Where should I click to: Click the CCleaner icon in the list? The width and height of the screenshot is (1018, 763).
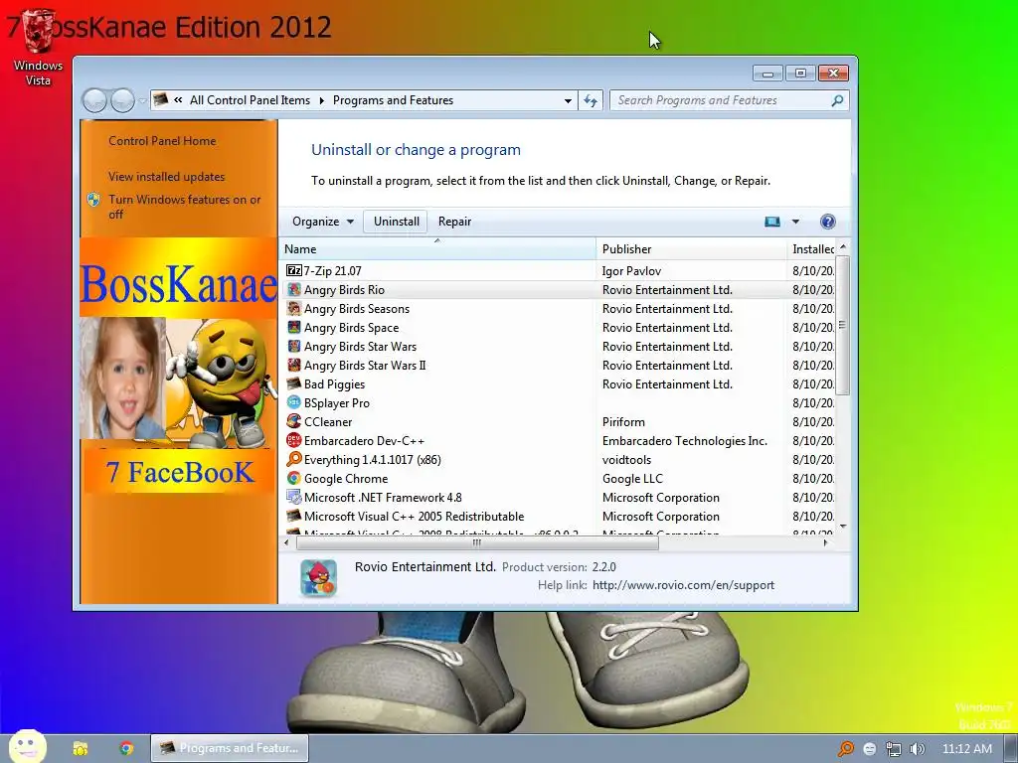294,421
